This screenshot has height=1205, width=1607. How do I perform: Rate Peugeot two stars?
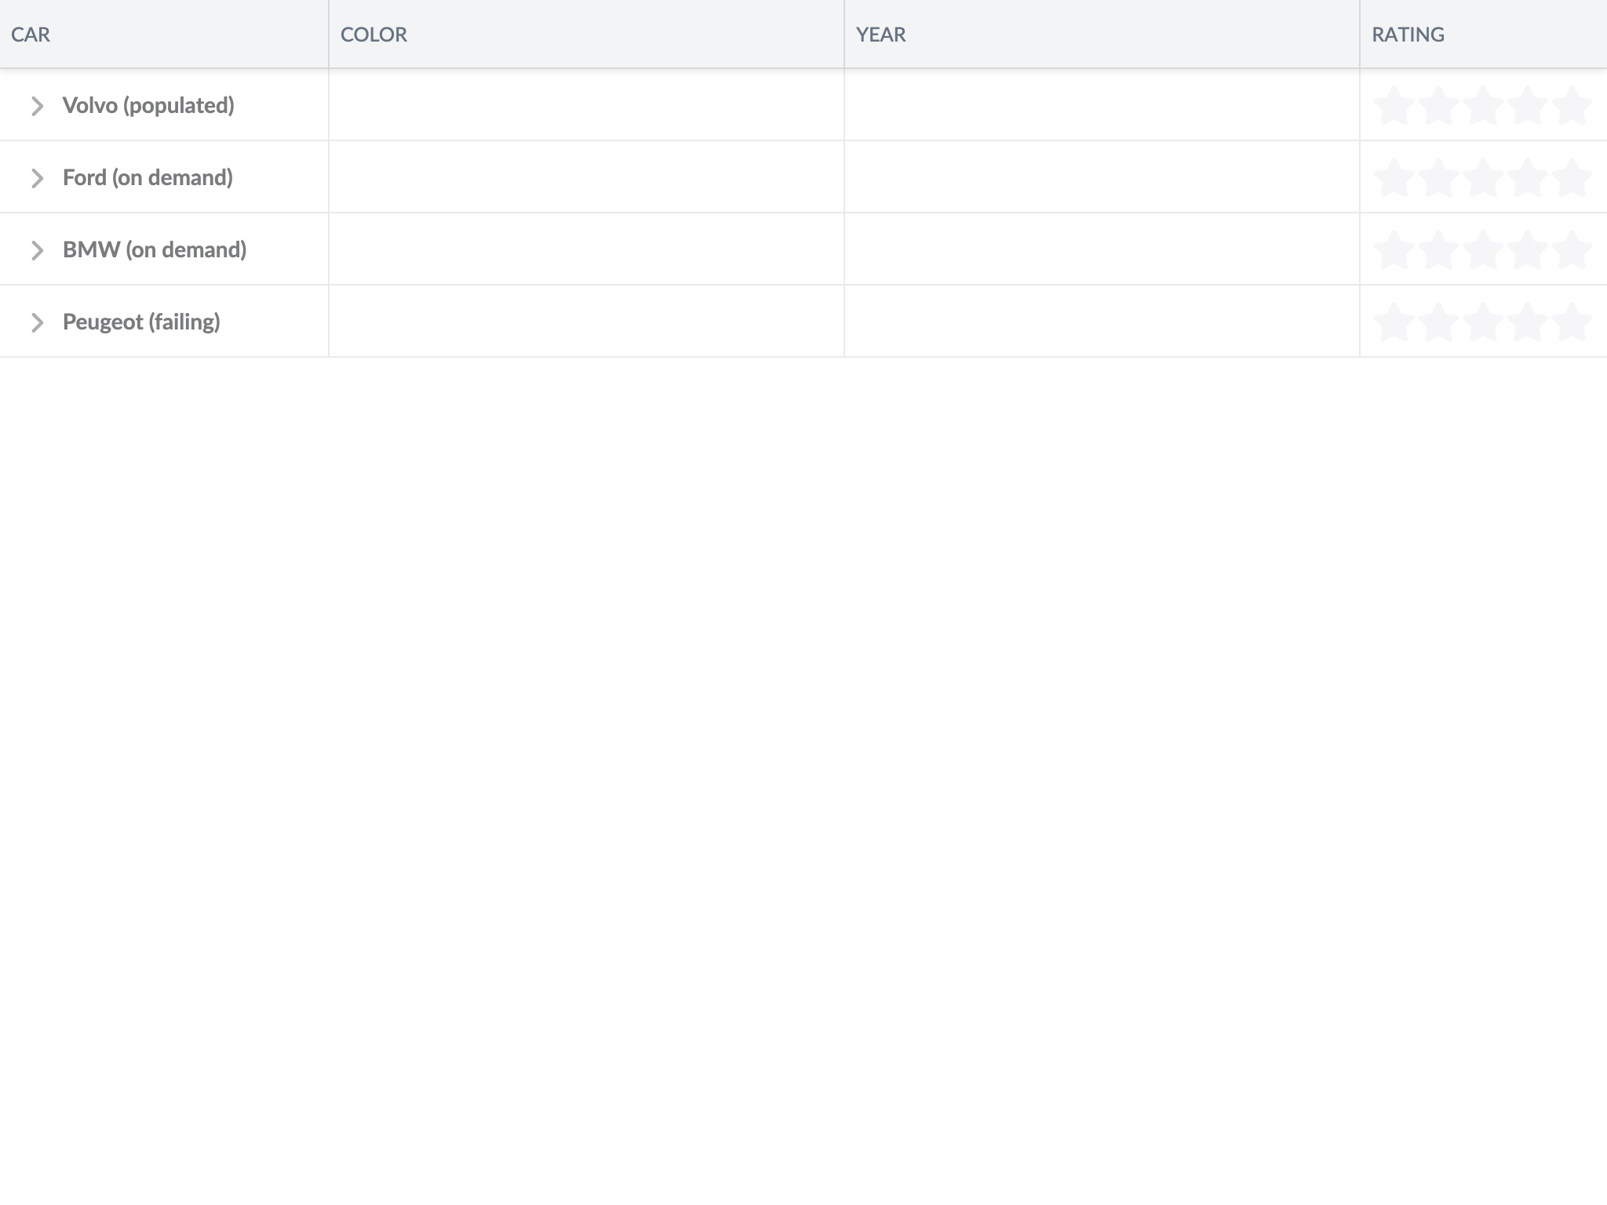(x=1439, y=322)
